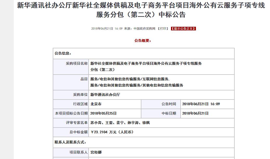Click purchaser value 新华通讯社办公厅 in table
Image resolution: width=270 pixels, height=159 pixels.
(x=105, y=95)
